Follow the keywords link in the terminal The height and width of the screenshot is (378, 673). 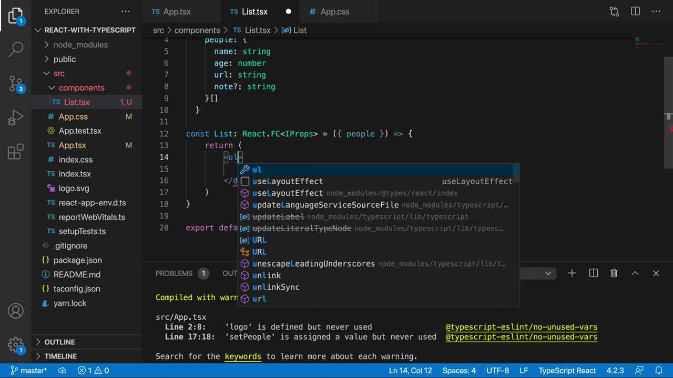(243, 356)
